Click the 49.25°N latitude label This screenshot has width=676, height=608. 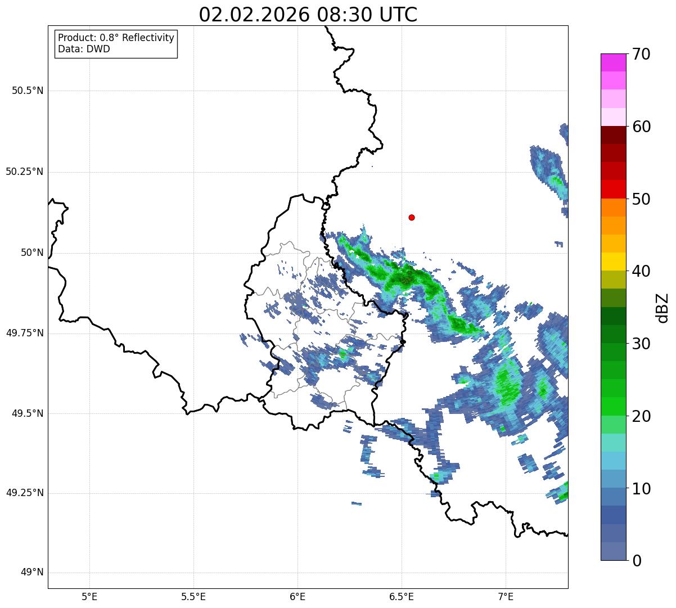click(24, 493)
